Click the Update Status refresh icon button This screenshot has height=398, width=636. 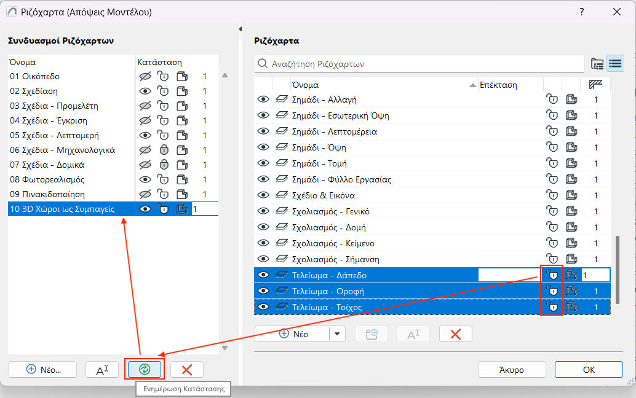point(145,369)
